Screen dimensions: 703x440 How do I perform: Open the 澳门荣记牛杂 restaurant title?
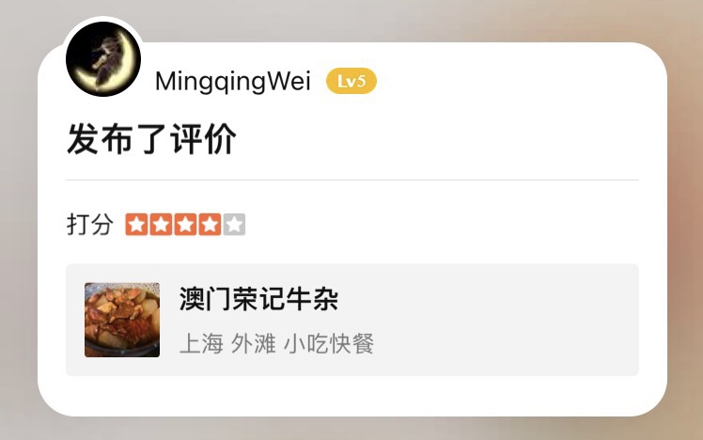click(258, 299)
